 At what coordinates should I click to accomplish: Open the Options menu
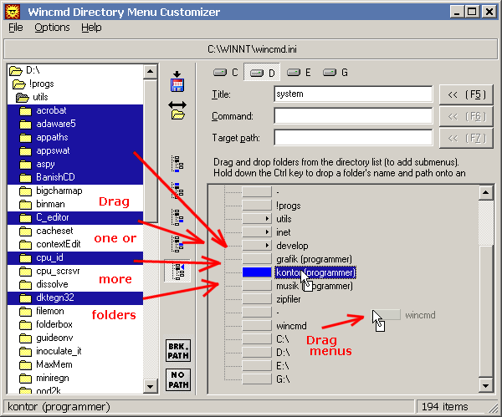pyautogui.click(x=52, y=28)
